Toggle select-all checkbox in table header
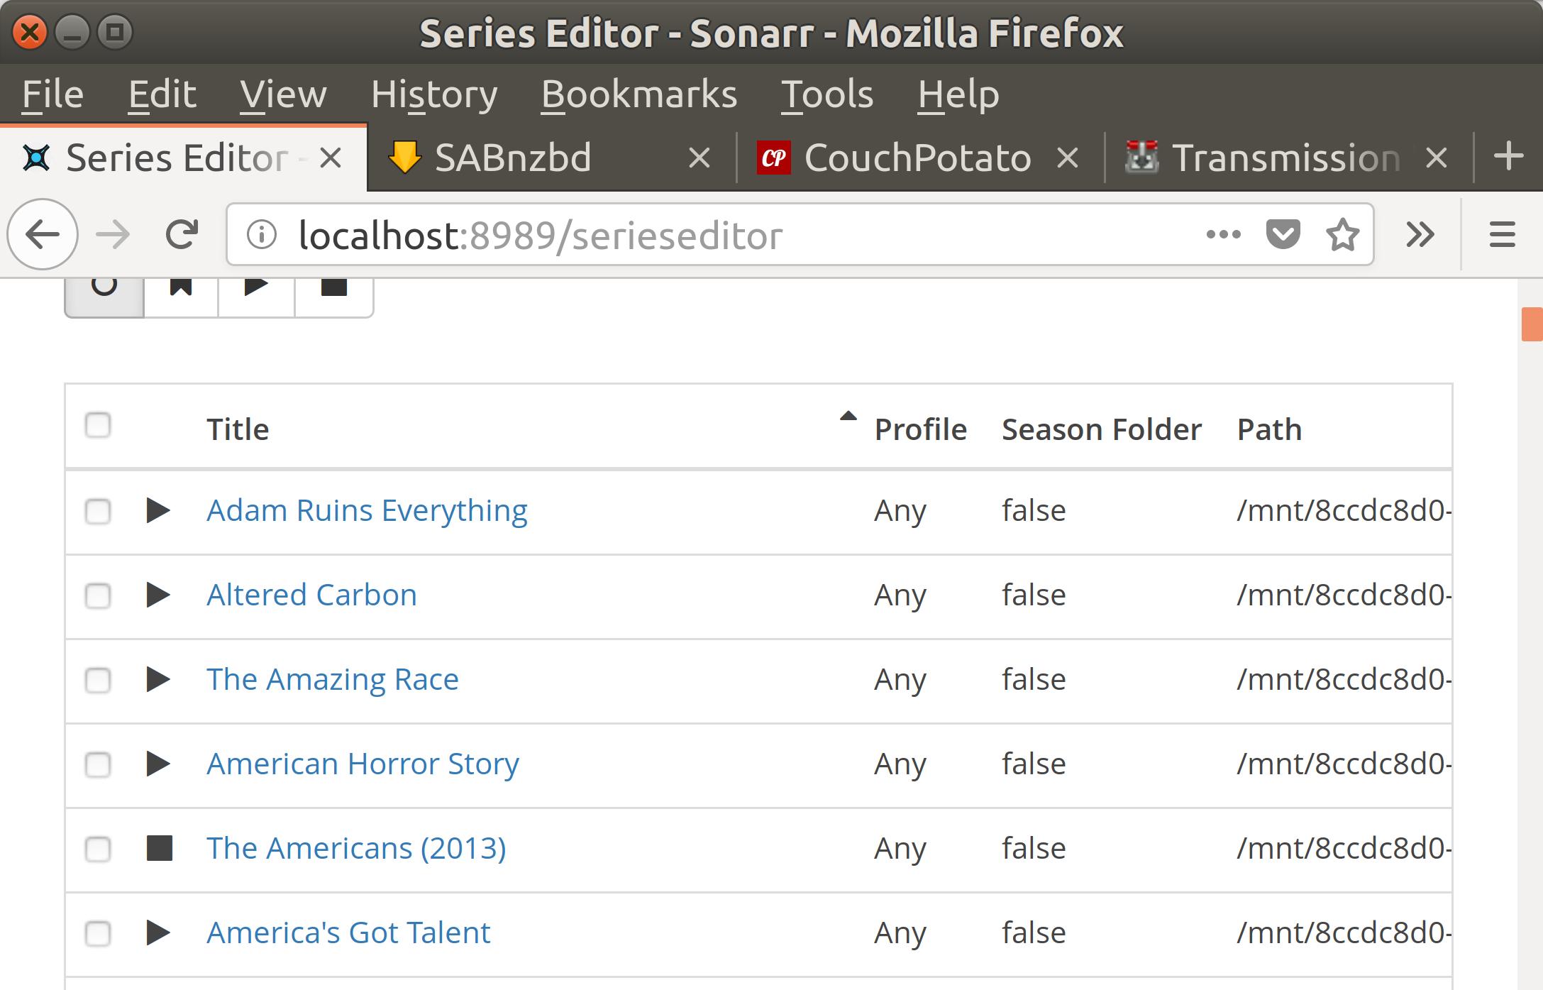Viewport: 1543px width, 990px height. (x=98, y=425)
